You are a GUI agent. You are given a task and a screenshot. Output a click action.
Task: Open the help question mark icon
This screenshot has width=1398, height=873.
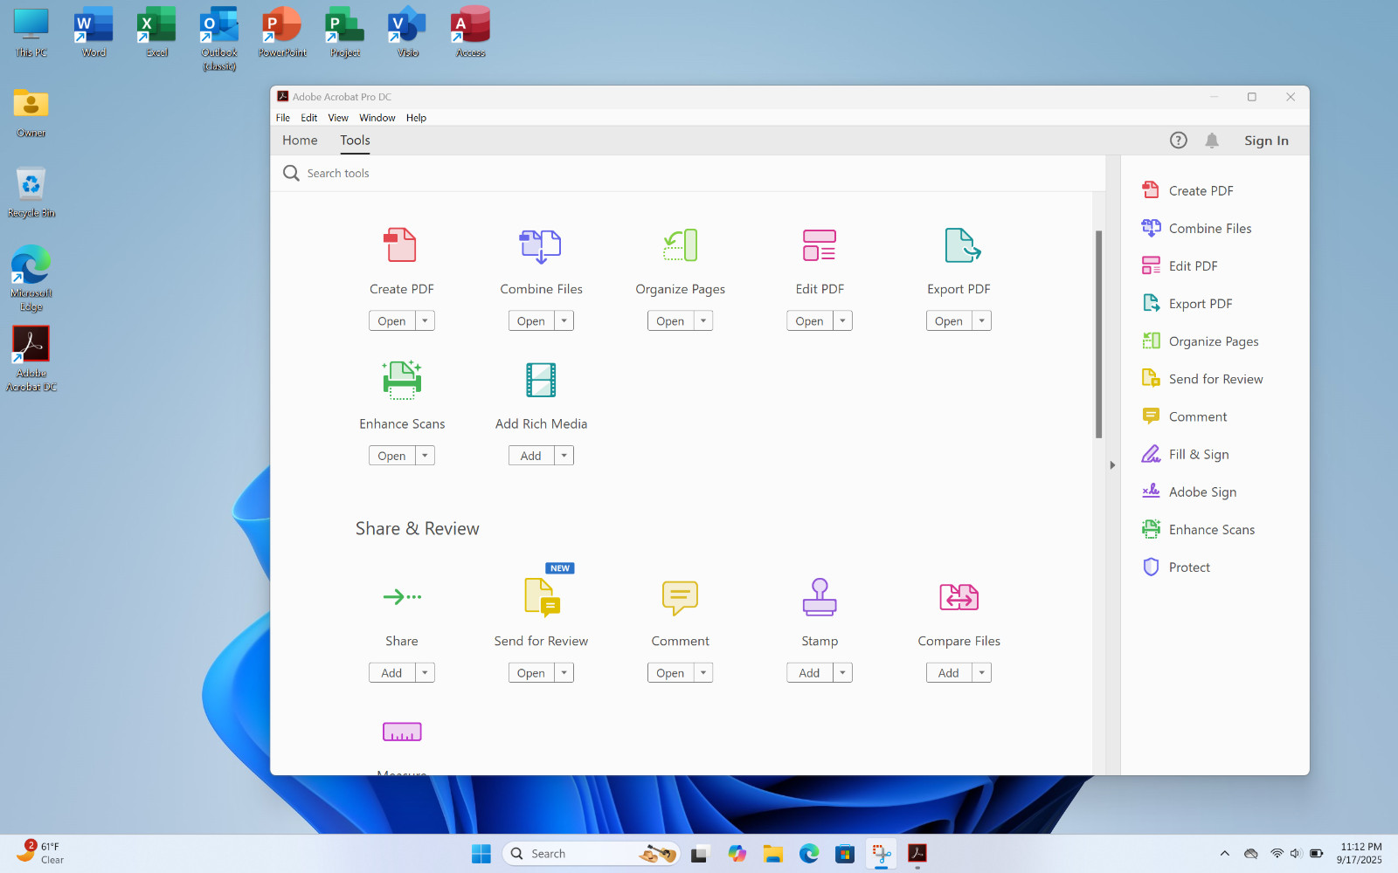point(1179,141)
